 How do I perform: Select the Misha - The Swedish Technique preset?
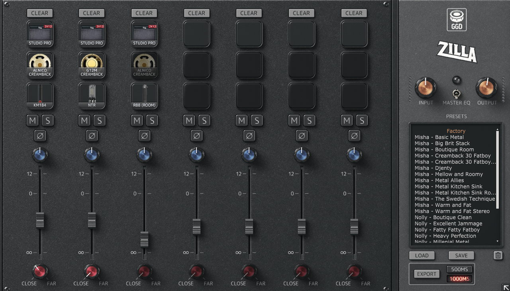[x=455, y=199]
